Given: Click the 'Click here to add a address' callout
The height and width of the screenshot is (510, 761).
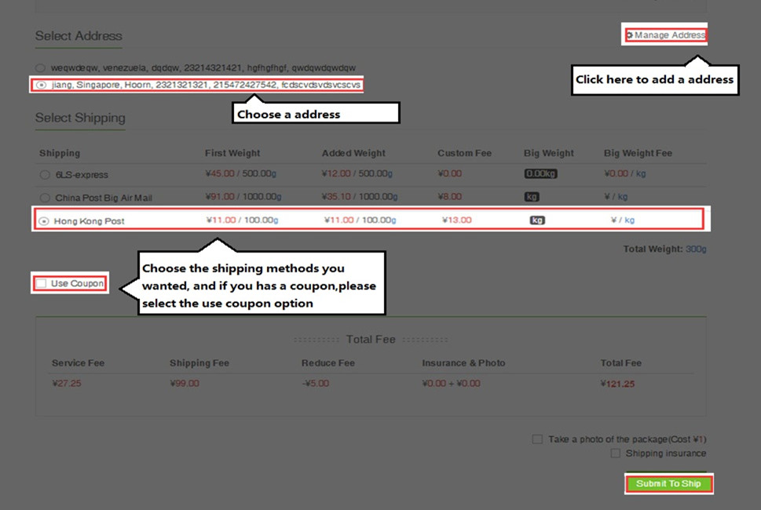Looking at the screenshot, I should 654,79.
